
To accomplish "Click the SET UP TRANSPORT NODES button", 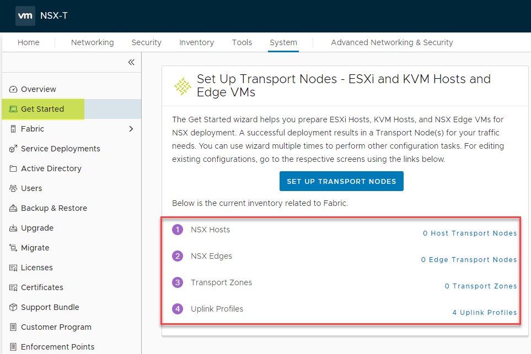I will coord(341,181).
